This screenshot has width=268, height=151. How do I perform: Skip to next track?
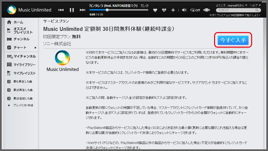coord(82,10)
